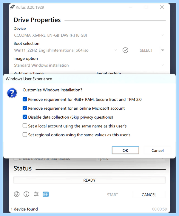The width and height of the screenshot is (179, 216).
Task: Uncheck Remove requirement for online Microsoft account
Action: pos(25,108)
